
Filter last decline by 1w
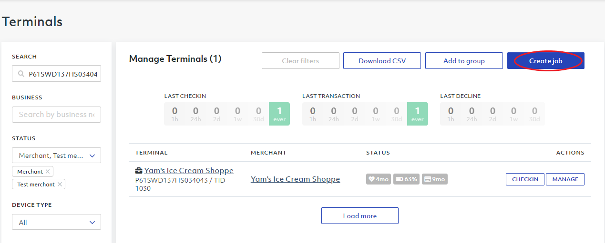pos(513,114)
